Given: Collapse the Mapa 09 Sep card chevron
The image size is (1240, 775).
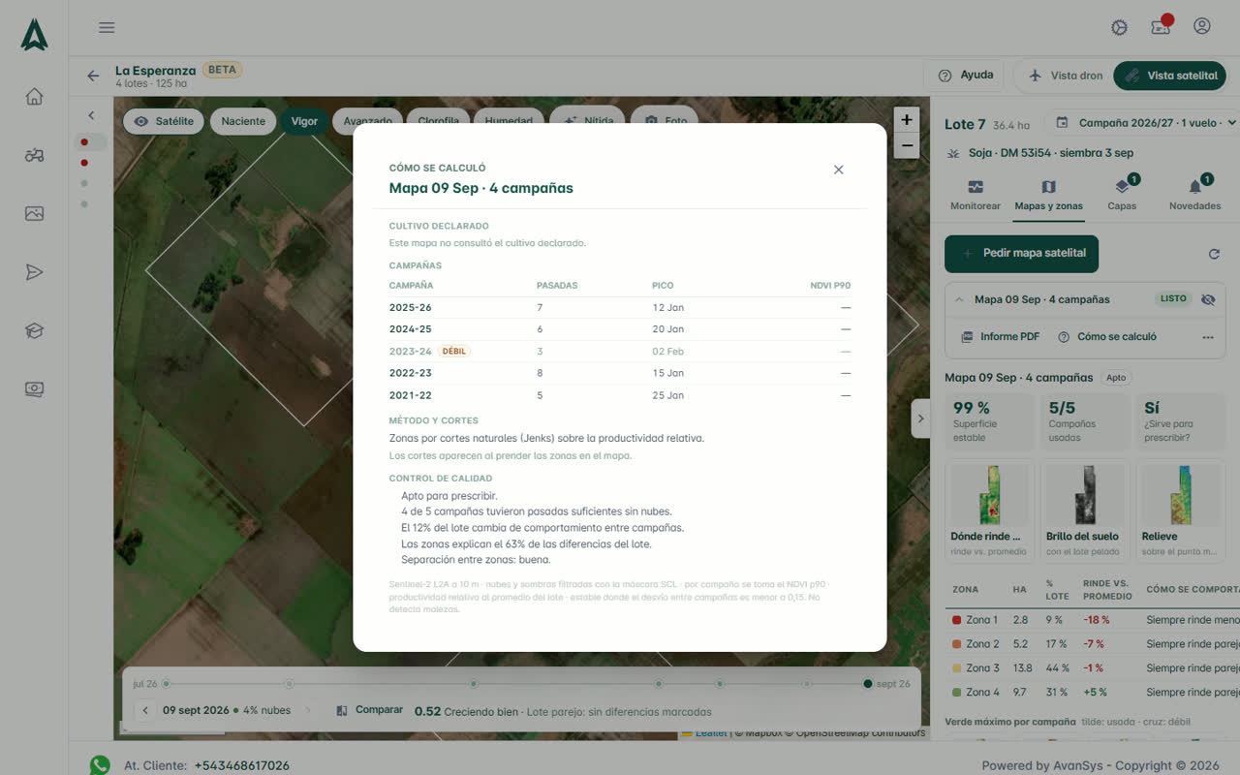Looking at the screenshot, I should (959, 299).
